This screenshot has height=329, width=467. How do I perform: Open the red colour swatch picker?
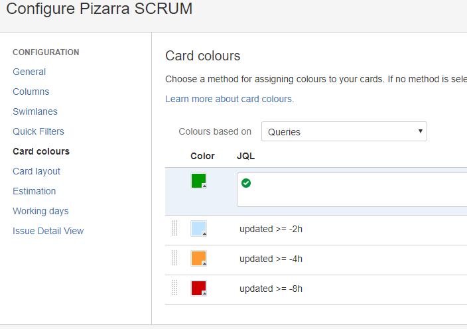click(x=198, y=289)
